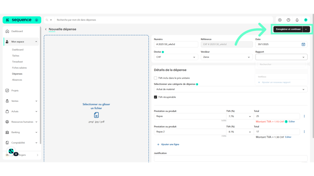Open the user profile arrow at sidebar bottom
The width and height of the screenshot is (314, 176).
tap(37, 155)
